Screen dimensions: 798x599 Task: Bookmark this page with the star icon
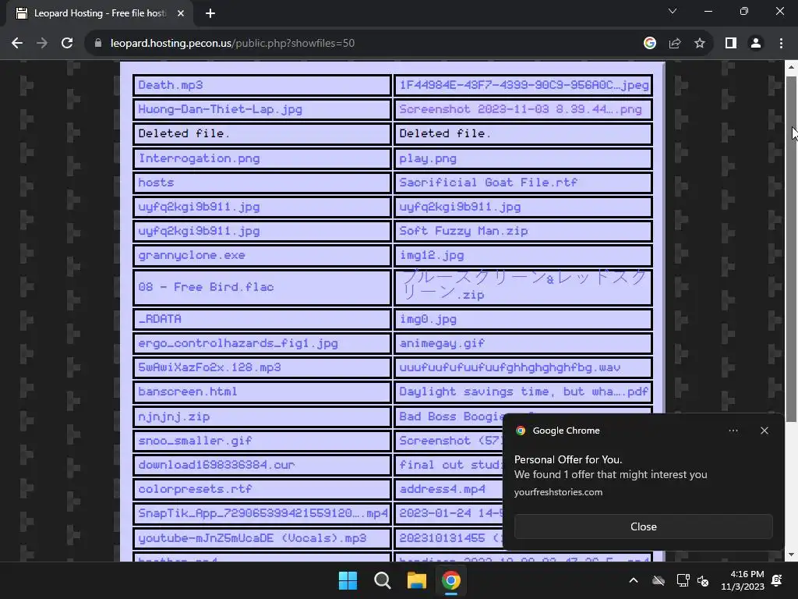(700, 44)
